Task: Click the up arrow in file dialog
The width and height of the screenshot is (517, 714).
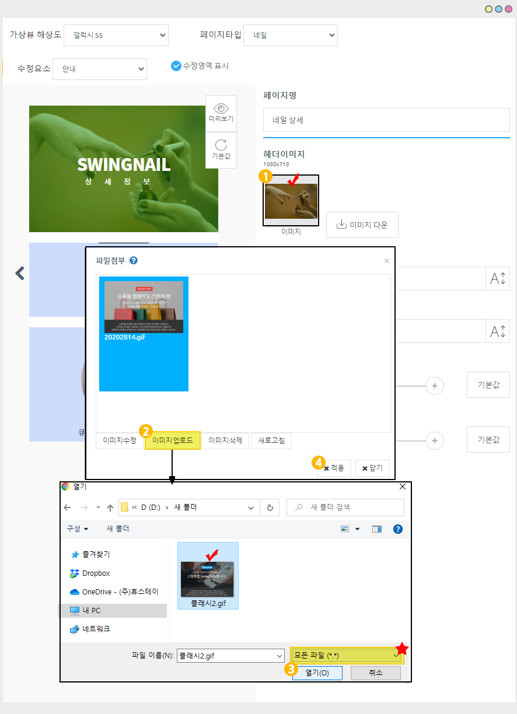Action: 110,508
